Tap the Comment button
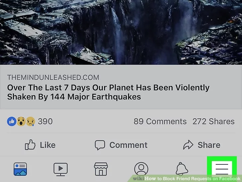The height and width of the screenshot is (182, 242). pyautogui.click(x=121, y=145)
